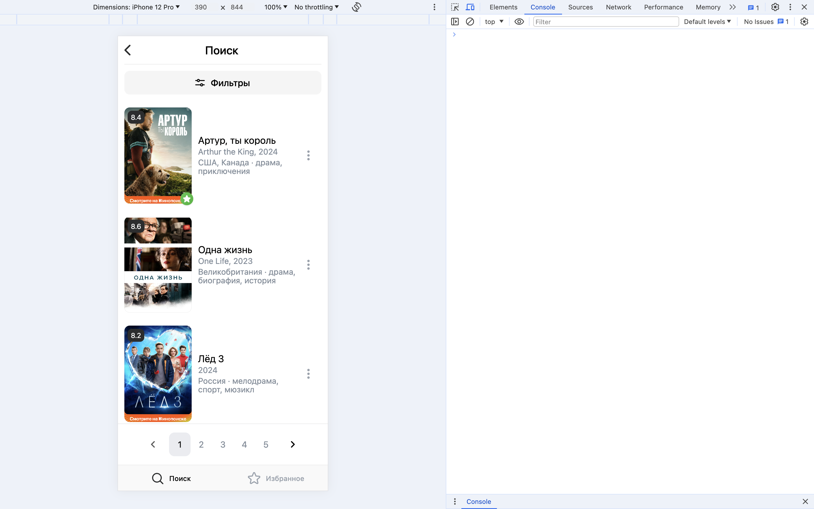Open console settings gear
This screenshot has width=814, height=509.
pyautogui.click(x=804, y=22)
